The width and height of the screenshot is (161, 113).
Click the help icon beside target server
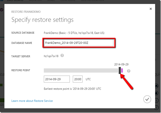62,56
